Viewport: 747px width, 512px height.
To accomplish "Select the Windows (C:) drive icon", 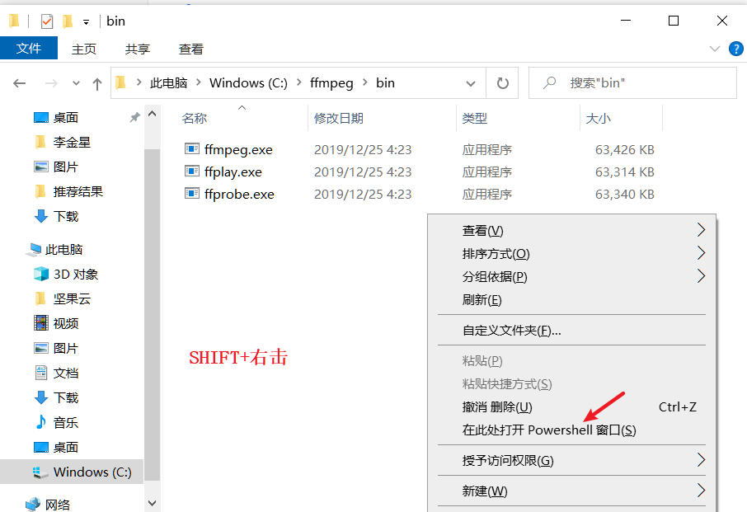I will pyautogui.click(x=40, y=472).
